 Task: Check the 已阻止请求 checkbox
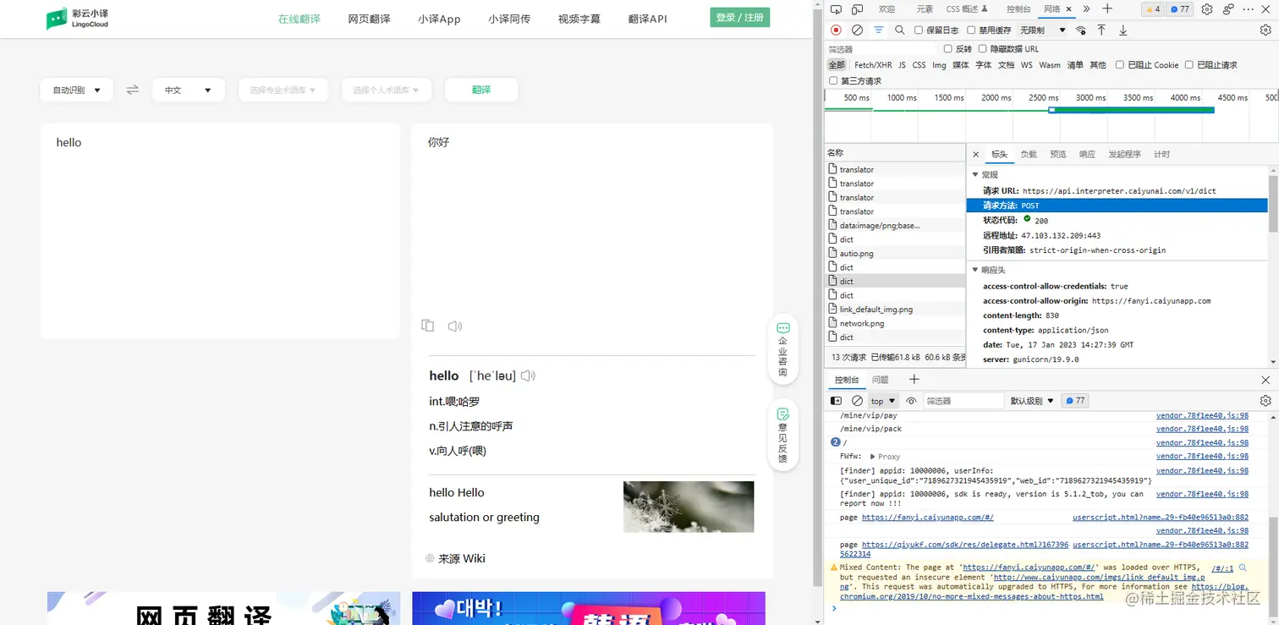point(1189,65)
